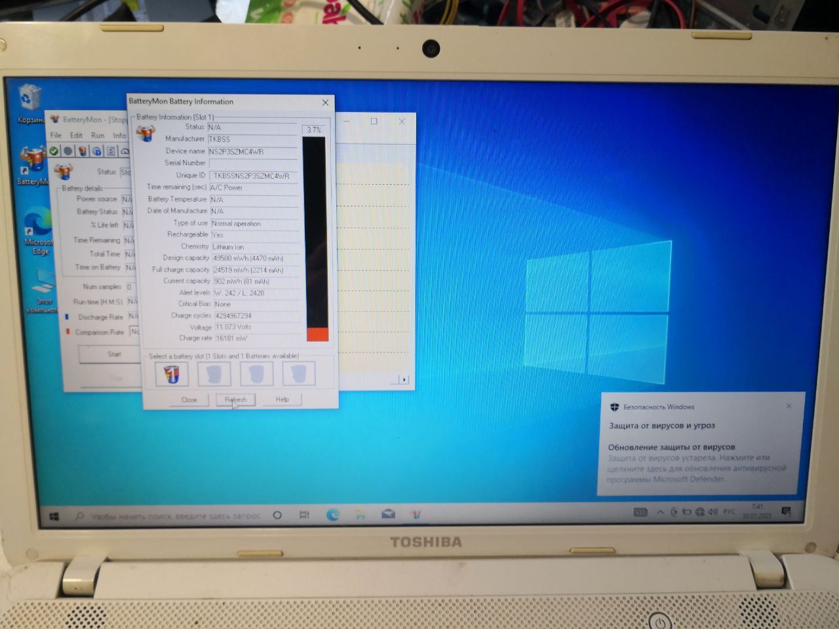Click the Manufacturer field TKBSS
839x629 pixels.
pos(252,140)
